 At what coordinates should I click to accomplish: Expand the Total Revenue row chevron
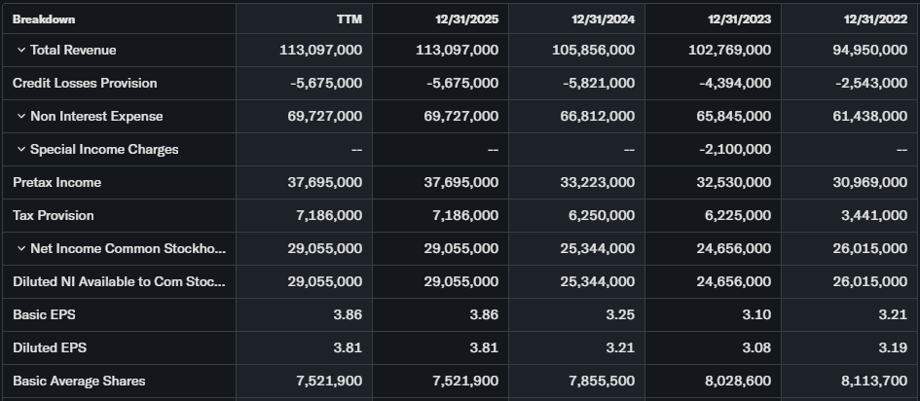click(20, 51)
